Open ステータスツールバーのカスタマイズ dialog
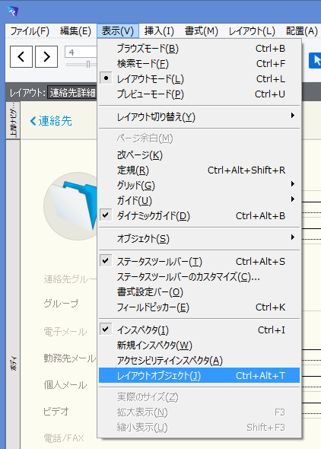The height and width of the screenshot is (449, 321). [199, 276]
